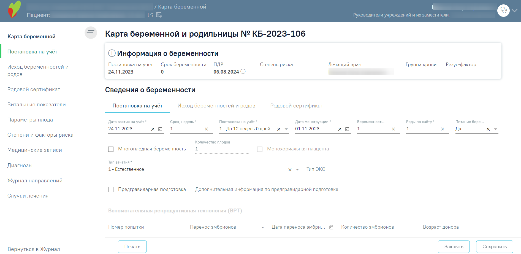
Task: Open calendar for Дата менструации
Action: coord(347,129)
